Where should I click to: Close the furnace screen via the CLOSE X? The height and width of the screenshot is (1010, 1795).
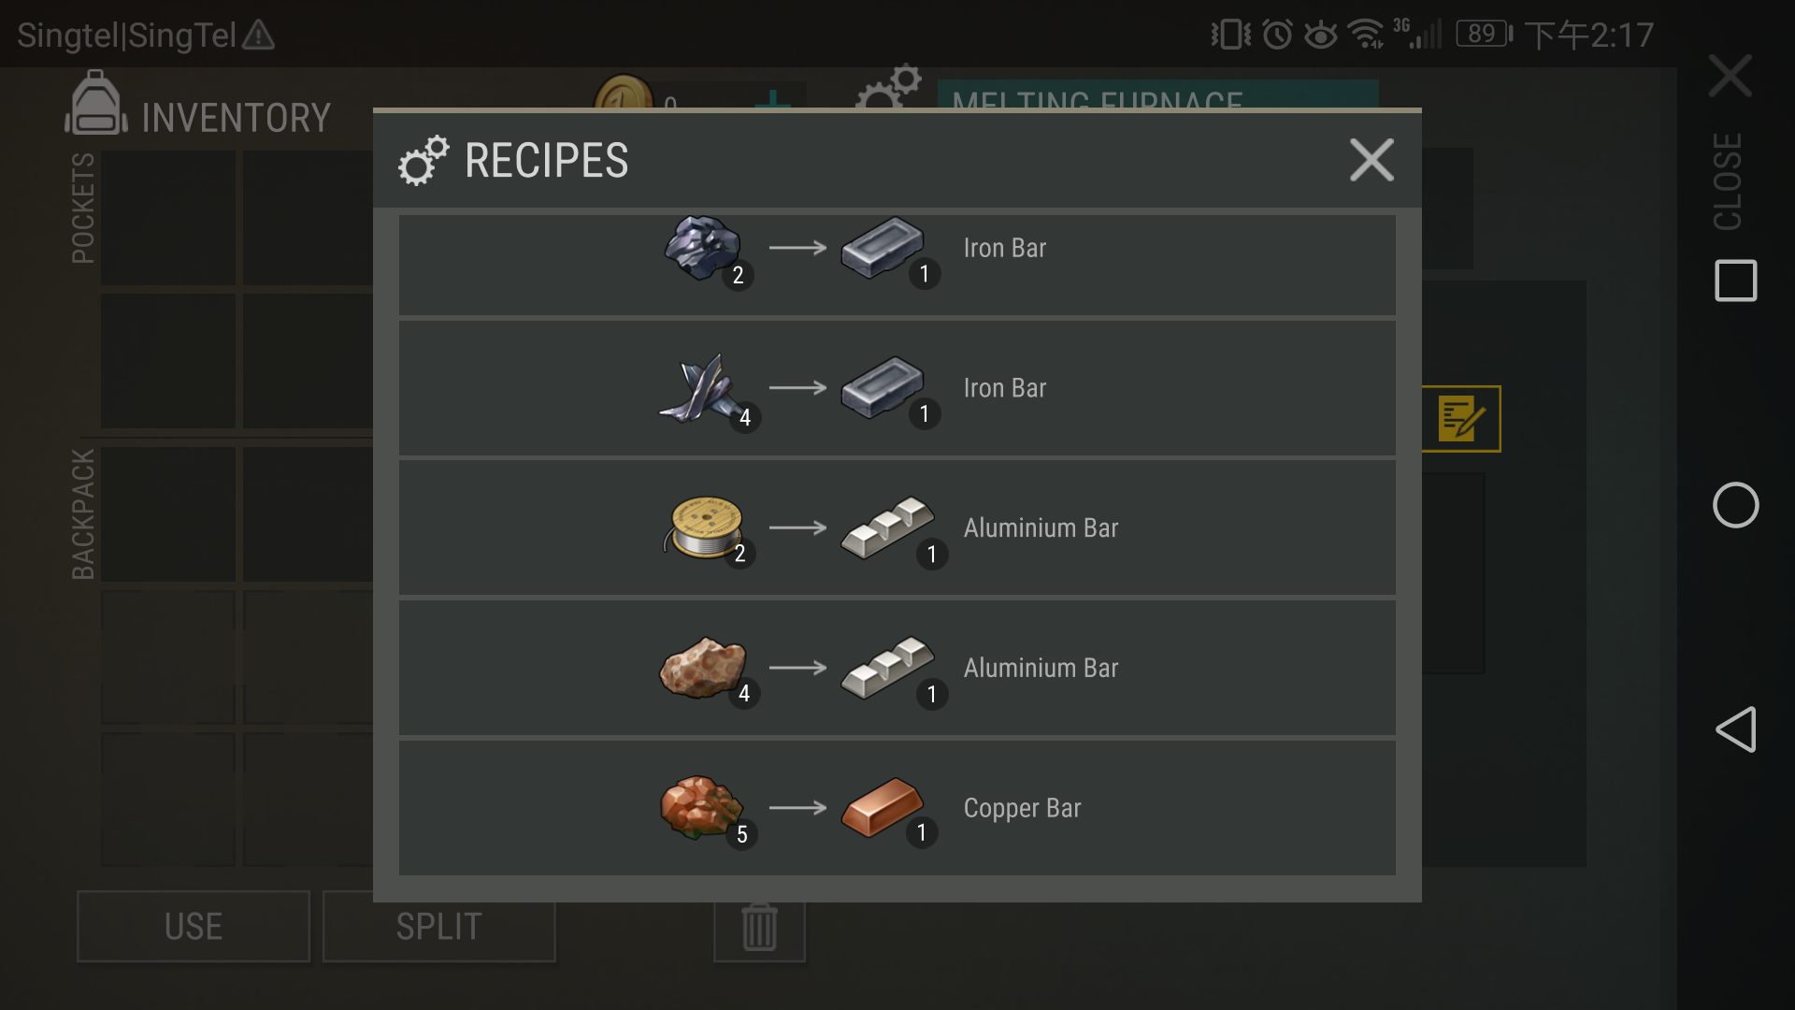(x=1730, y=76)
